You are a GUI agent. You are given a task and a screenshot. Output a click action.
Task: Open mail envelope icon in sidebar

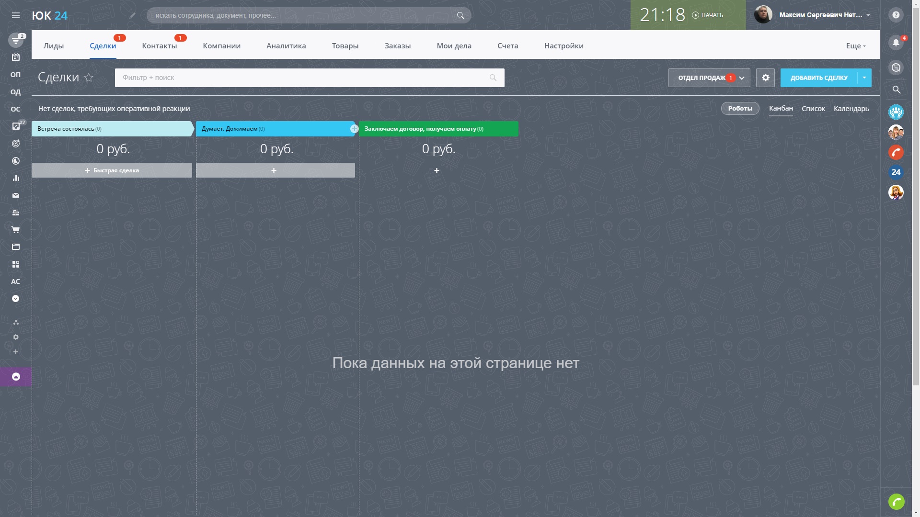(15, 195)
